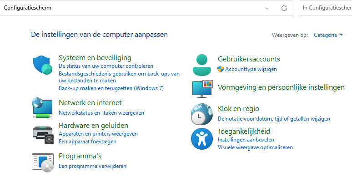Viewport: 352px width, 177px height.
Task: Click the Netwerk en internet globe icon
Action: pyautogui.click(x=42, y=107)
